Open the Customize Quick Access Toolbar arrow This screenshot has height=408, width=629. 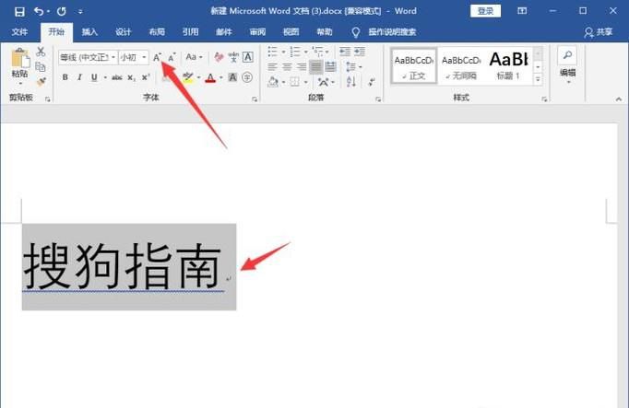click(x=80, y=12)
